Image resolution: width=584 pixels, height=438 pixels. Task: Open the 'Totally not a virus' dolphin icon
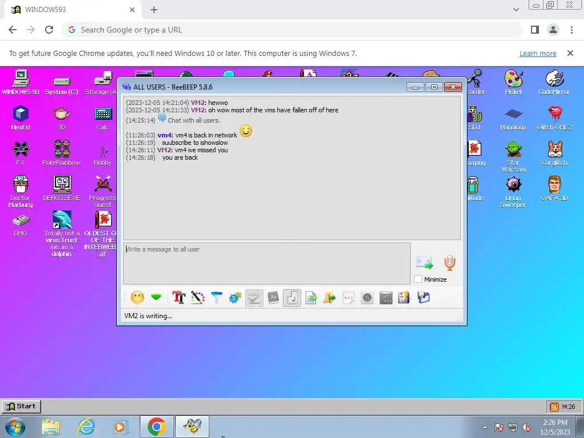[62, 233]
